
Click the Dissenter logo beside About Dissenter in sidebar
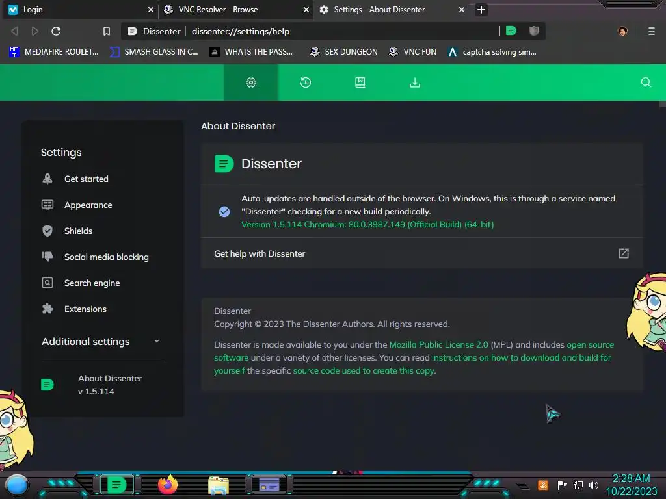(47, 385)
